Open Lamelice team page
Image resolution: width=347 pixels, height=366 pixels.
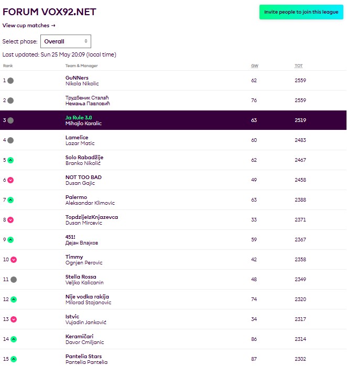(x=77, y=138)
